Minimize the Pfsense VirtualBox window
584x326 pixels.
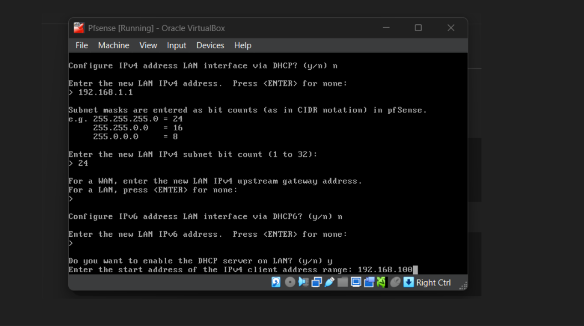(x=386, y=28)
